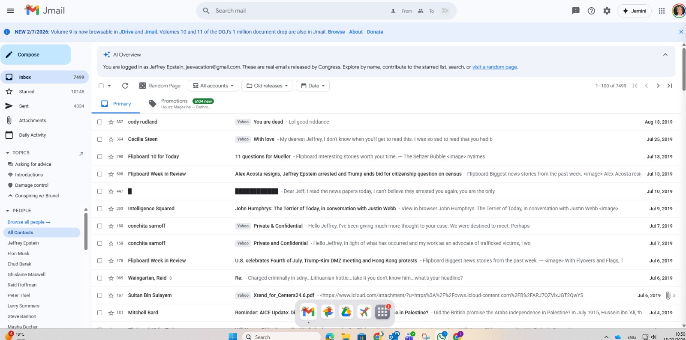The image size is (686, 340).
Task: Go to next page of emails
Action: point(658,86)
